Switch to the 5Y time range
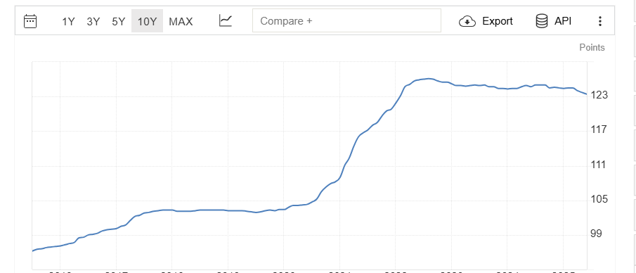 [119, 22]
